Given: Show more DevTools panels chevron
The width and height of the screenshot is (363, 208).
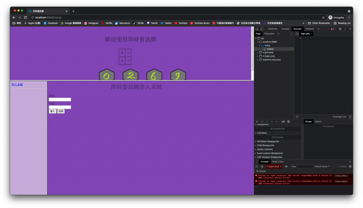Looking at the screenshot, I should [x=318, y=29].
